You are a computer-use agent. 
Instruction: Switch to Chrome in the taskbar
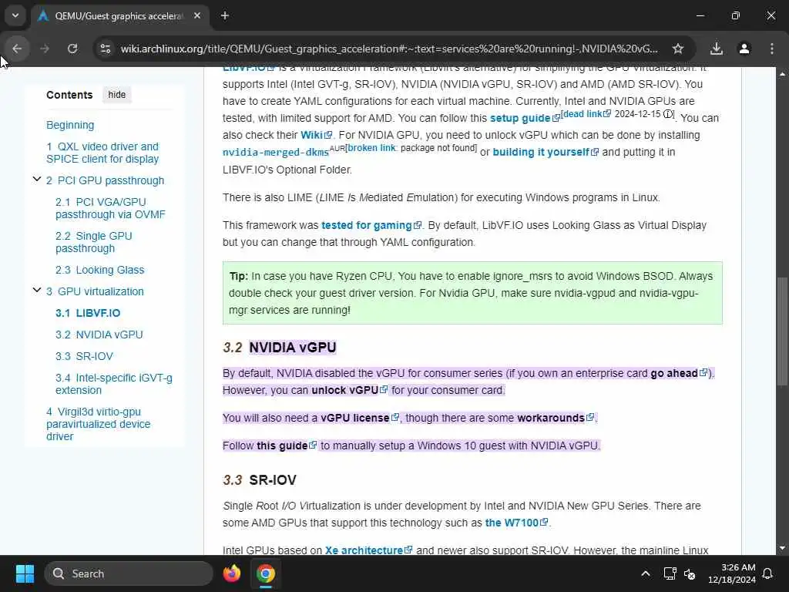pyautogui.click(x=266, y=573)
